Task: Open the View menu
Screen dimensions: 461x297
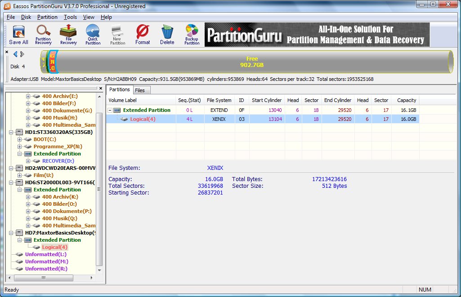Action: (x=89, y=17)
